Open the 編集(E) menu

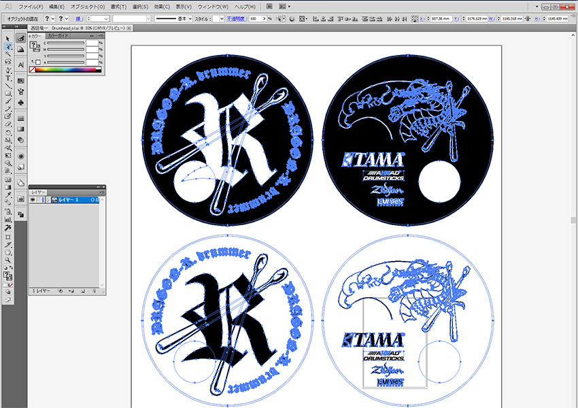coord(56,7)
